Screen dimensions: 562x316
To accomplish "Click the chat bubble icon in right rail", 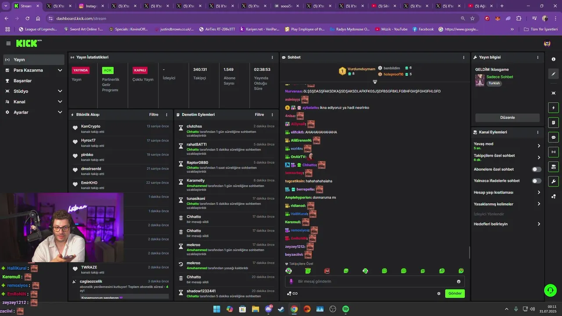I will (553, 137).
